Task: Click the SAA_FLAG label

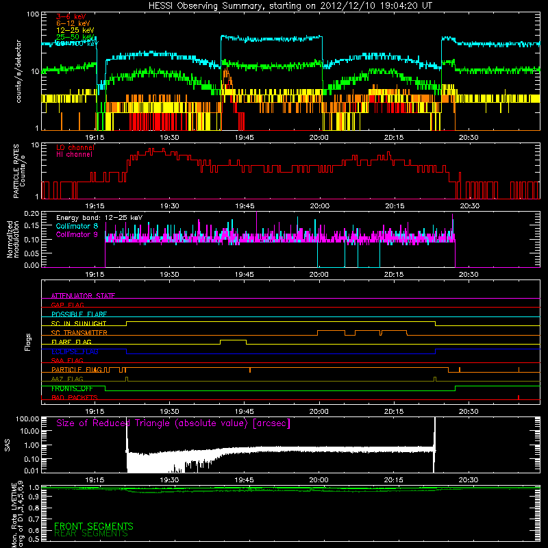Action: pyautogui.click(x=67, y=360)
